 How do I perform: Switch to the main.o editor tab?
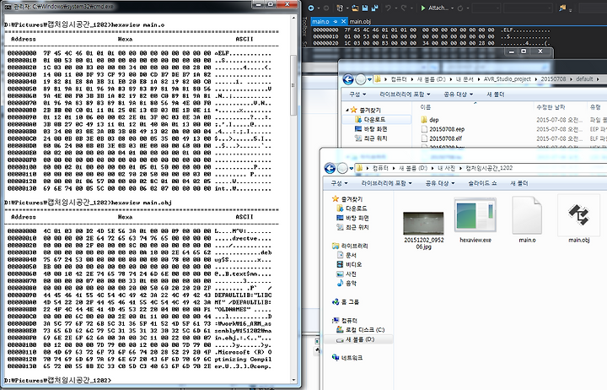[x=320, y=22]
